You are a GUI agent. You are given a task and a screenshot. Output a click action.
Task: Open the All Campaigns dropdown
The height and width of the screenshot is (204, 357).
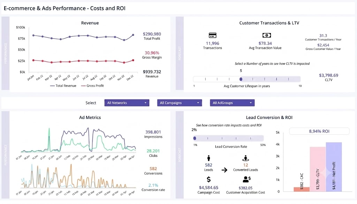coord(180,103)
